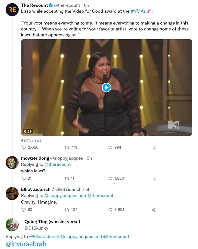This screenshot has height=249, width=198.
Task: Open Quing Ting's profile name
Action: (52, 222)
